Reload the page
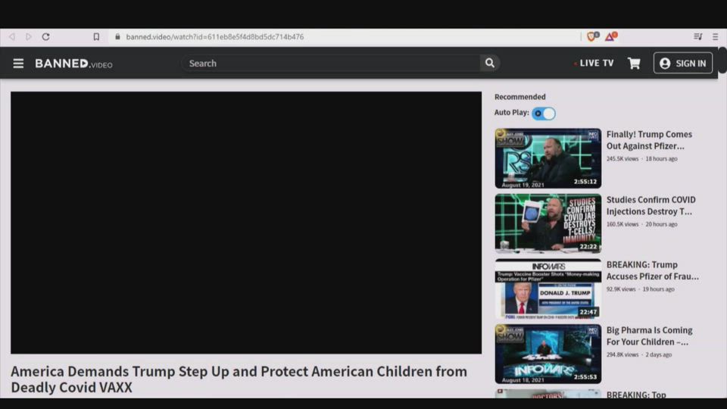 [x=45, y=36]
